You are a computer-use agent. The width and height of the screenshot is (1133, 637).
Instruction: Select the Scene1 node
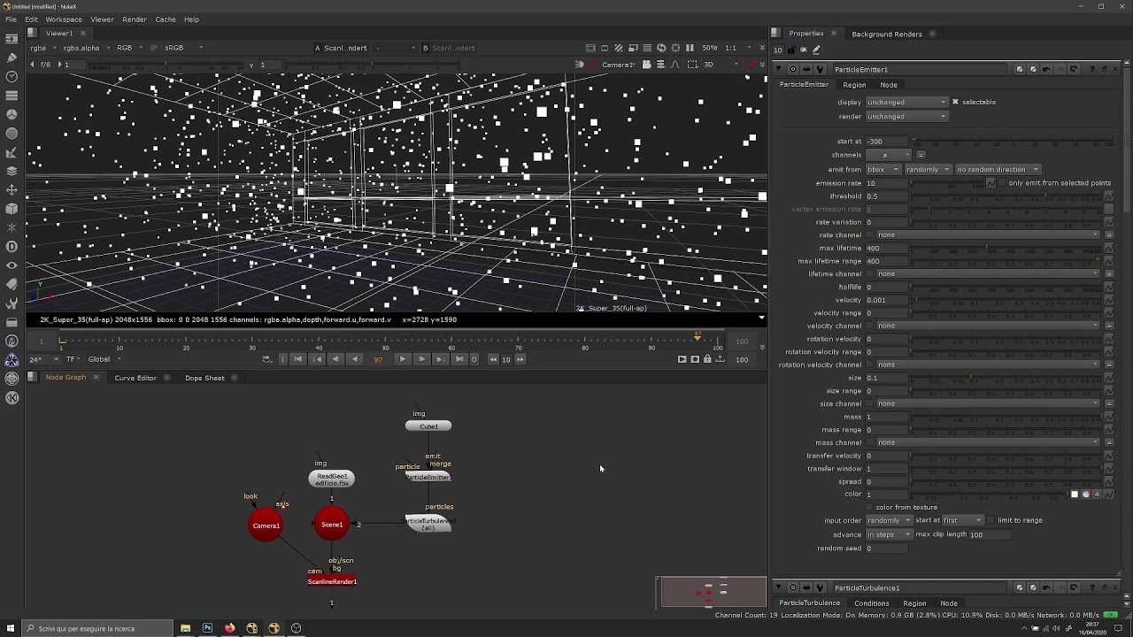coord(332,525)
